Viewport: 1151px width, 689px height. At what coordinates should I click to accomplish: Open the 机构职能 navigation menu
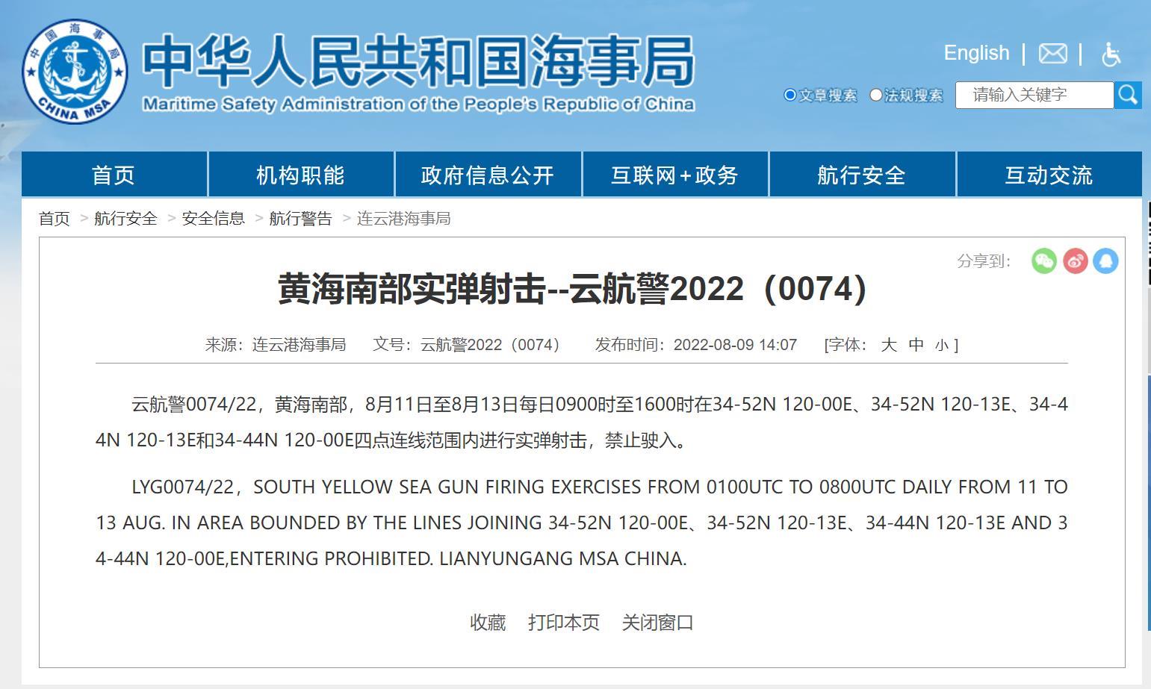click(300, 175)
